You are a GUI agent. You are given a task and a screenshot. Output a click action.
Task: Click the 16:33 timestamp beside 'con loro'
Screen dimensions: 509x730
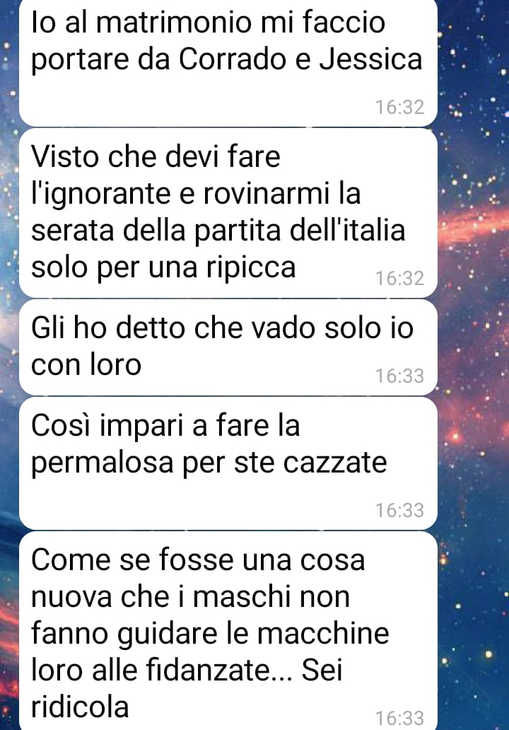pos(399,376)
